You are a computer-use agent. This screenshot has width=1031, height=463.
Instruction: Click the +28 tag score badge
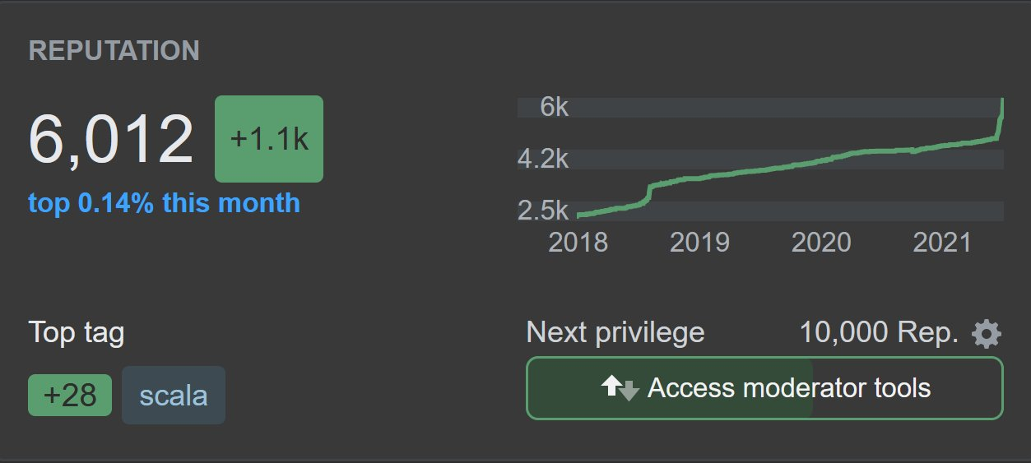[x=70, y=396]
